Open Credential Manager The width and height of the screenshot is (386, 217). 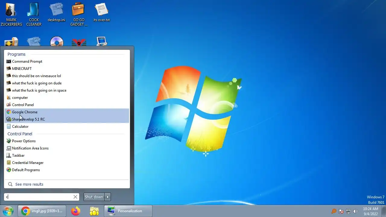67,163
